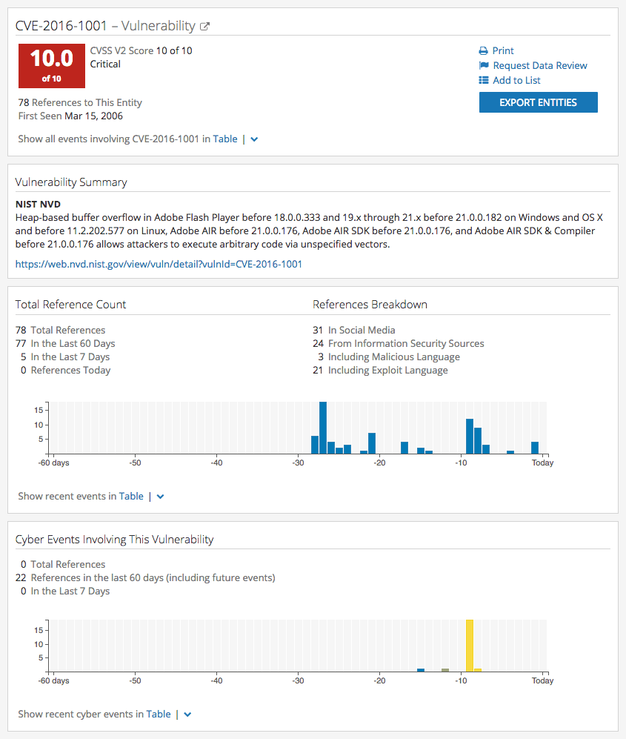This screenshot has width=626, height=739.
Task: Click the EXPORT ENTITIES button
Action: pos(539,102)
